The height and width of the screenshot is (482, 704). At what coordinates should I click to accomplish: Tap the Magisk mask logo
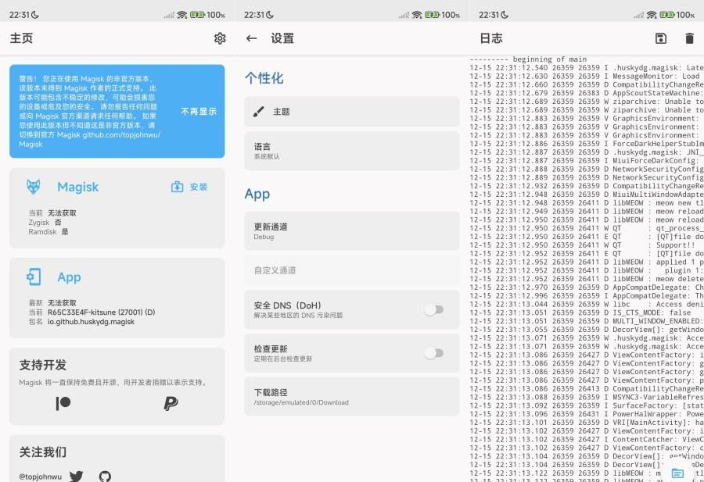(34, 187)
